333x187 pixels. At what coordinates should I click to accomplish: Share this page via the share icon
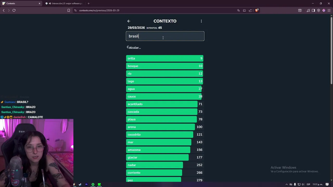pyautogui.click(x=250, y=10)
